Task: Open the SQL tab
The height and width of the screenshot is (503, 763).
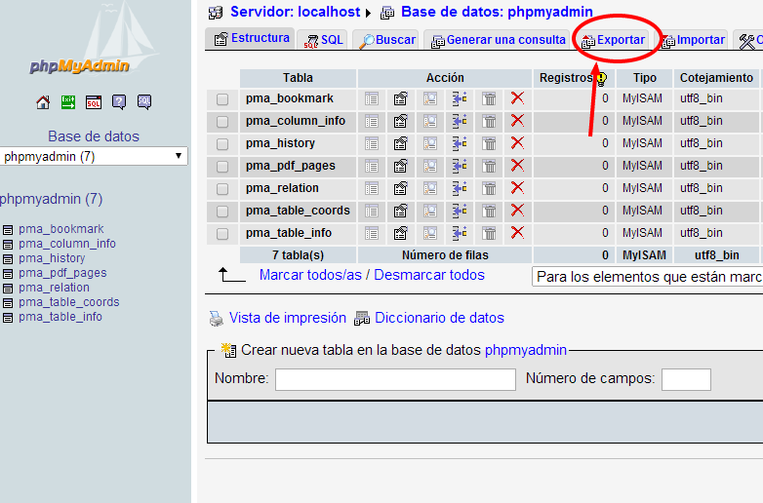Action: (323, 39)
